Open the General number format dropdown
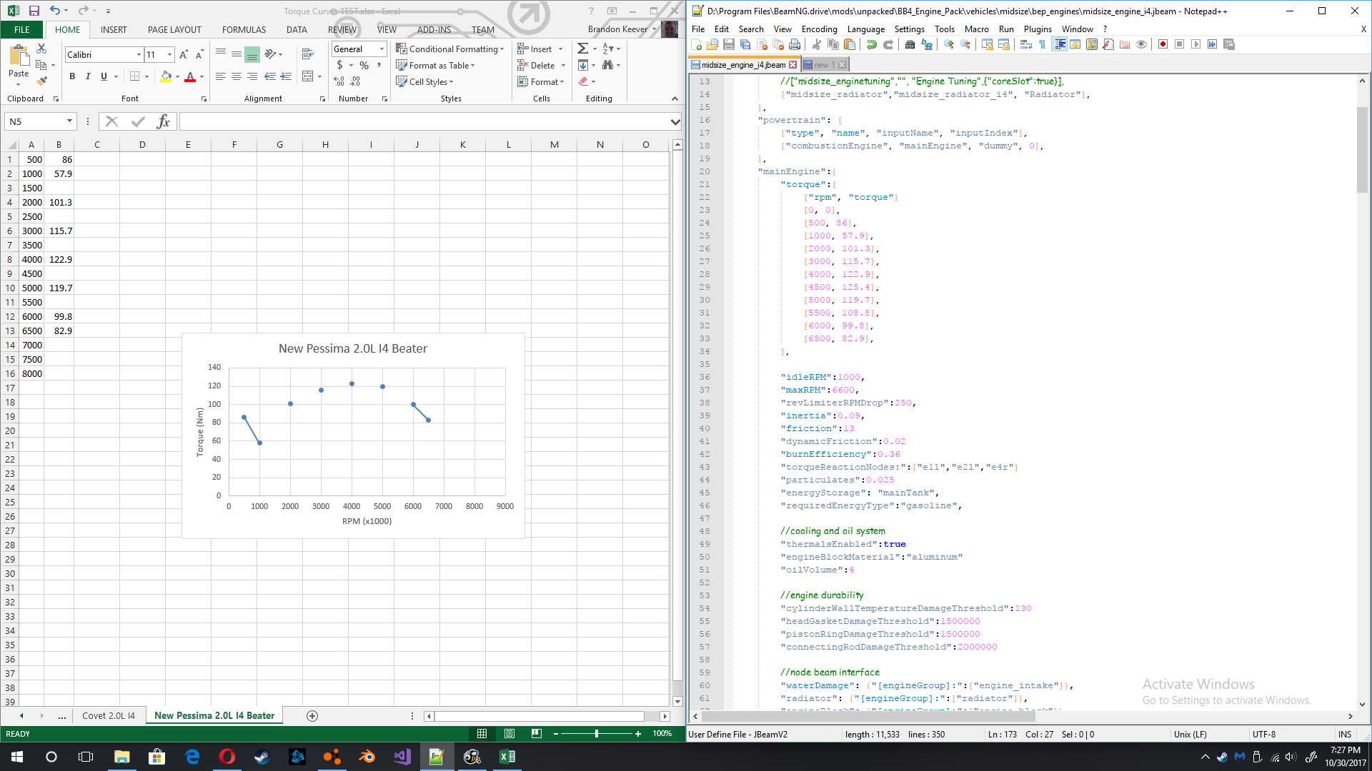Image resolution: width=1372 pixels, height=771 pixels. coord(382,49)
